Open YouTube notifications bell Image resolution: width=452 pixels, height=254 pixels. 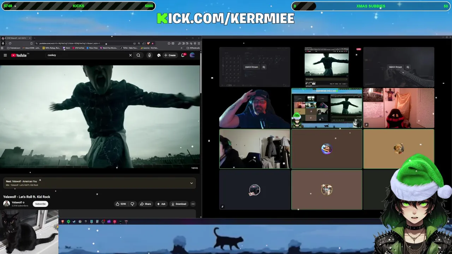[x=183, y=55]
